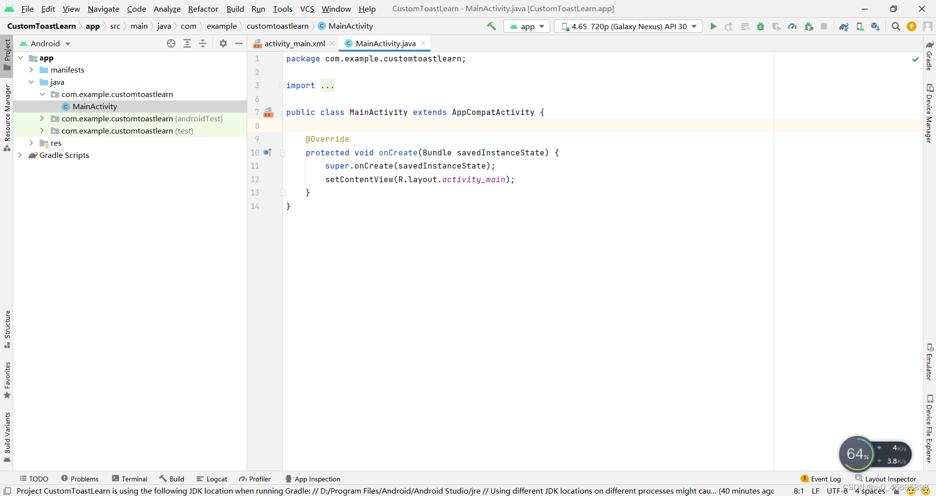Toggle the Build Variants tool window
This screenshot has width=936, height=496.
coord(7,437)
